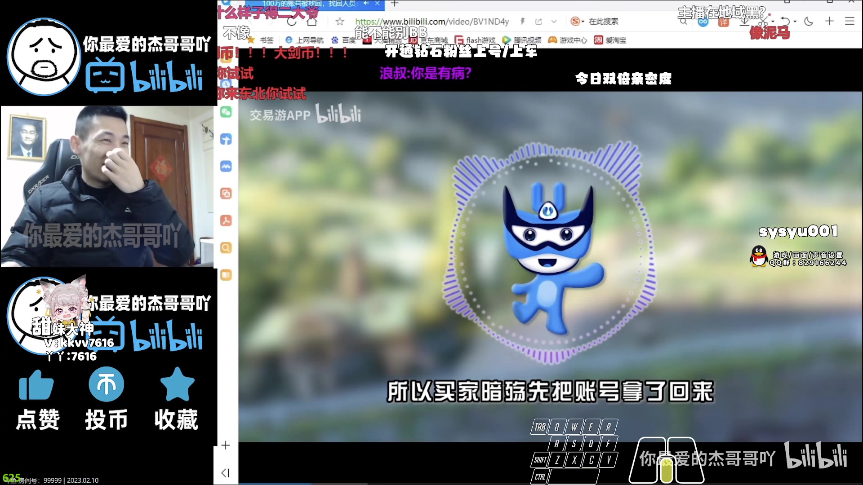
Task: Reload the bilibili page
Action: 292,22
